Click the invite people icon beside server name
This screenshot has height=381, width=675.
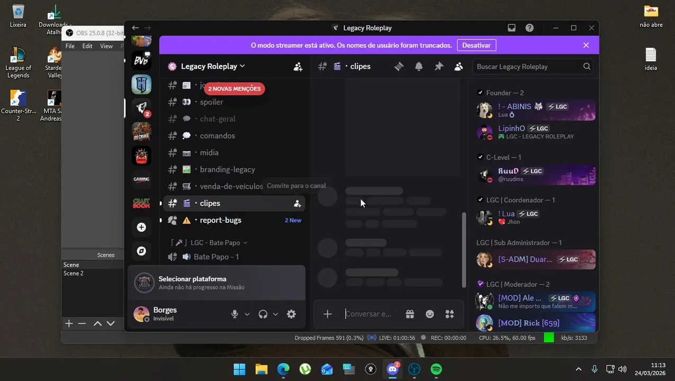[298, 66]
